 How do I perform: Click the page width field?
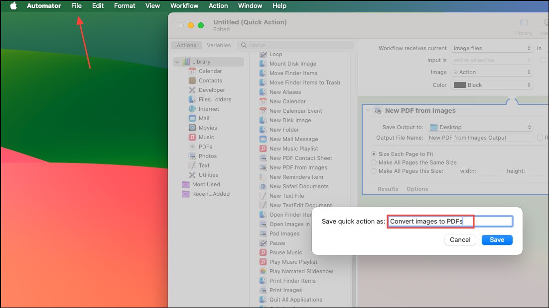(490, 171)
